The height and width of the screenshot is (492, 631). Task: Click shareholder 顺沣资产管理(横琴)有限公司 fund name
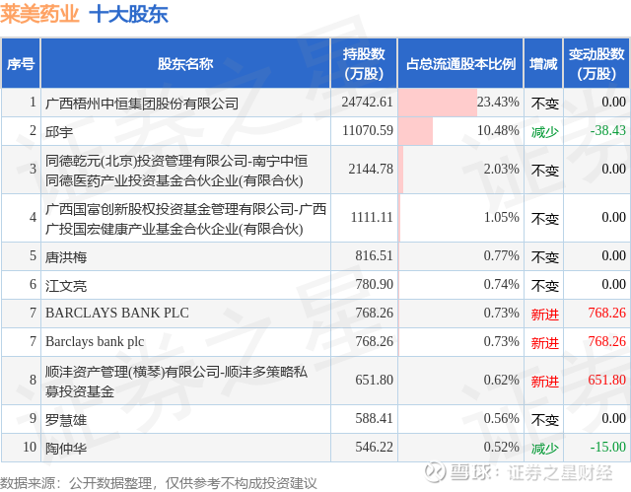[176, 382]
